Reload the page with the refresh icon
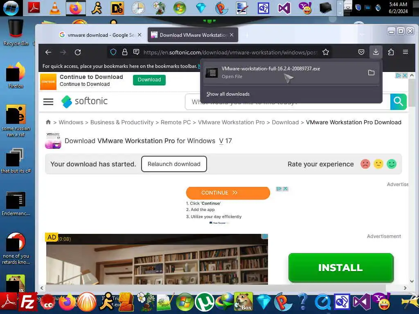Screen dimensions: 419x314 point(78,52)
